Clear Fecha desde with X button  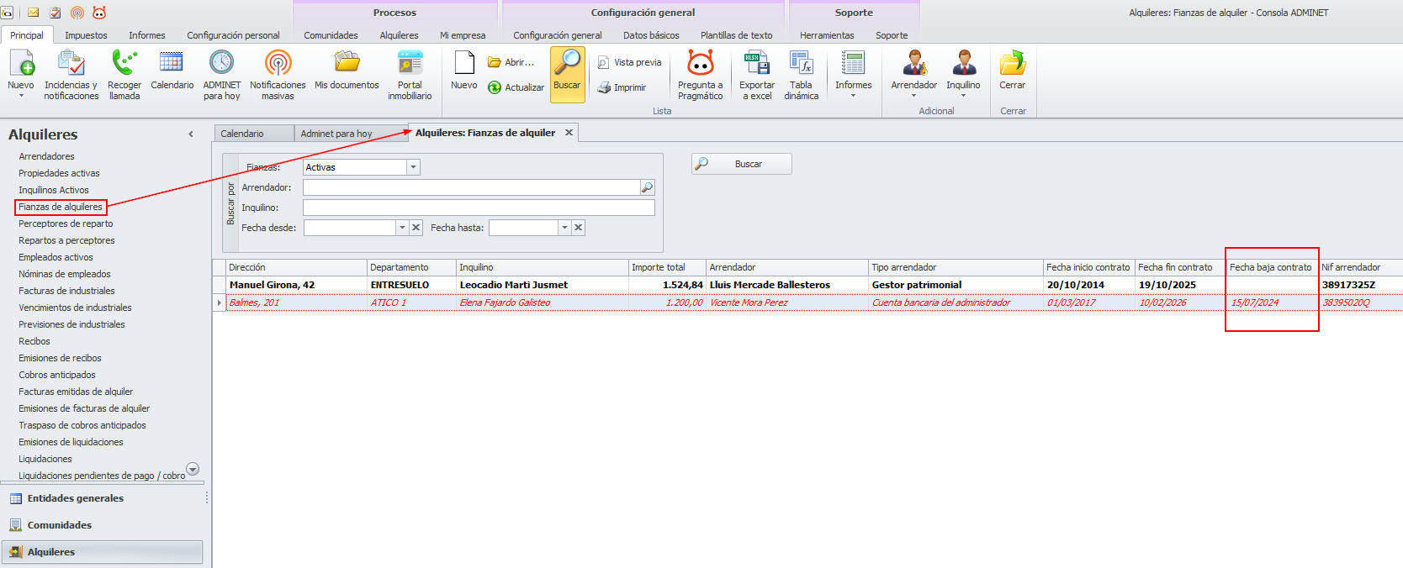pos(416,228)
